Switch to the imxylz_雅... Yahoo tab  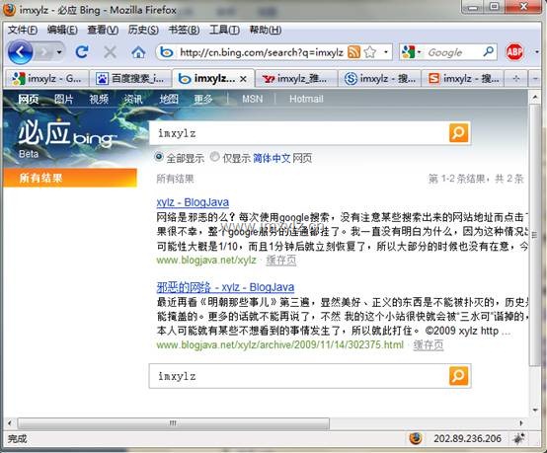tap(296, 79)
